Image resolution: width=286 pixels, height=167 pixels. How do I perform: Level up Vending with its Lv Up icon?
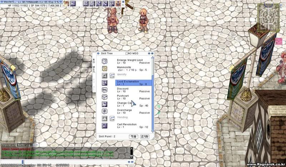pyautogui.click(x=112, y=118)
